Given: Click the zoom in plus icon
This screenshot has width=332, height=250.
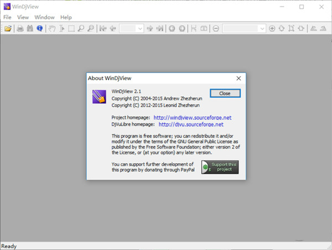Looking at the screenshot, I should click(x=272, y=28).
